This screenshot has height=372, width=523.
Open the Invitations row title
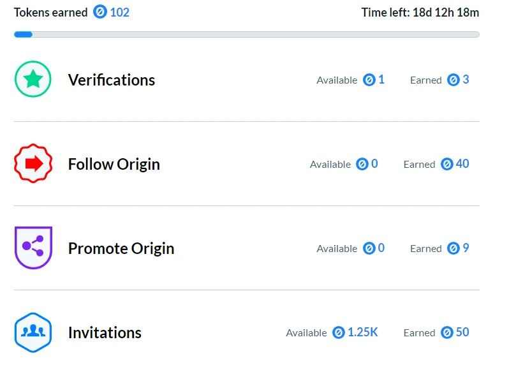pyautogui.click(x=105, y=332)
